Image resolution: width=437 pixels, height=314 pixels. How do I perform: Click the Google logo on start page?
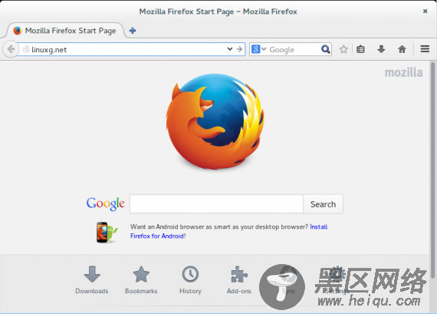pos(105,203)
